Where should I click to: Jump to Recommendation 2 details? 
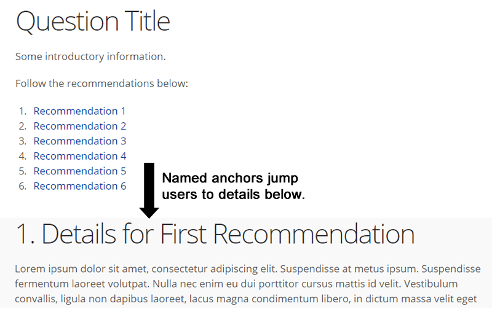tap(80, 126)
